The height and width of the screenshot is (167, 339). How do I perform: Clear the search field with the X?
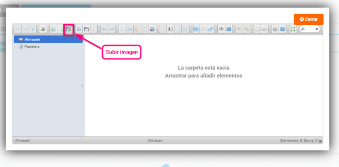click(x=317, y=29)
